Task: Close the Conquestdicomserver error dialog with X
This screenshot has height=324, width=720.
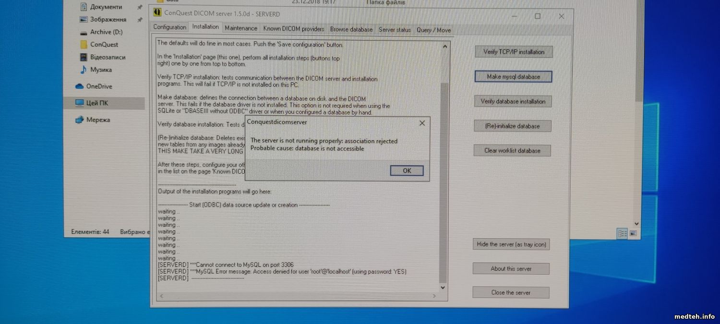Action: point(422,123)
